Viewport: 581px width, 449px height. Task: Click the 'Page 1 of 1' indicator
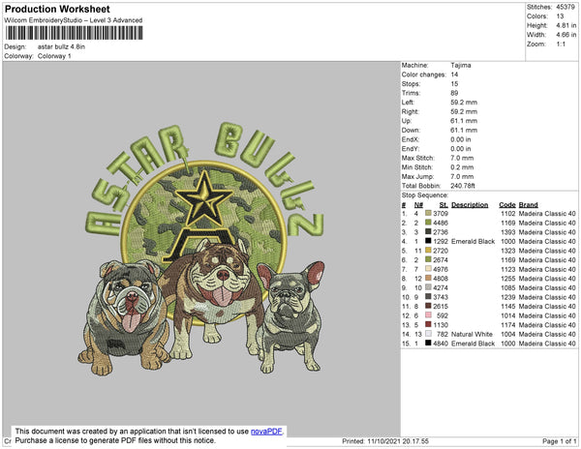click(x=559, y=441)
